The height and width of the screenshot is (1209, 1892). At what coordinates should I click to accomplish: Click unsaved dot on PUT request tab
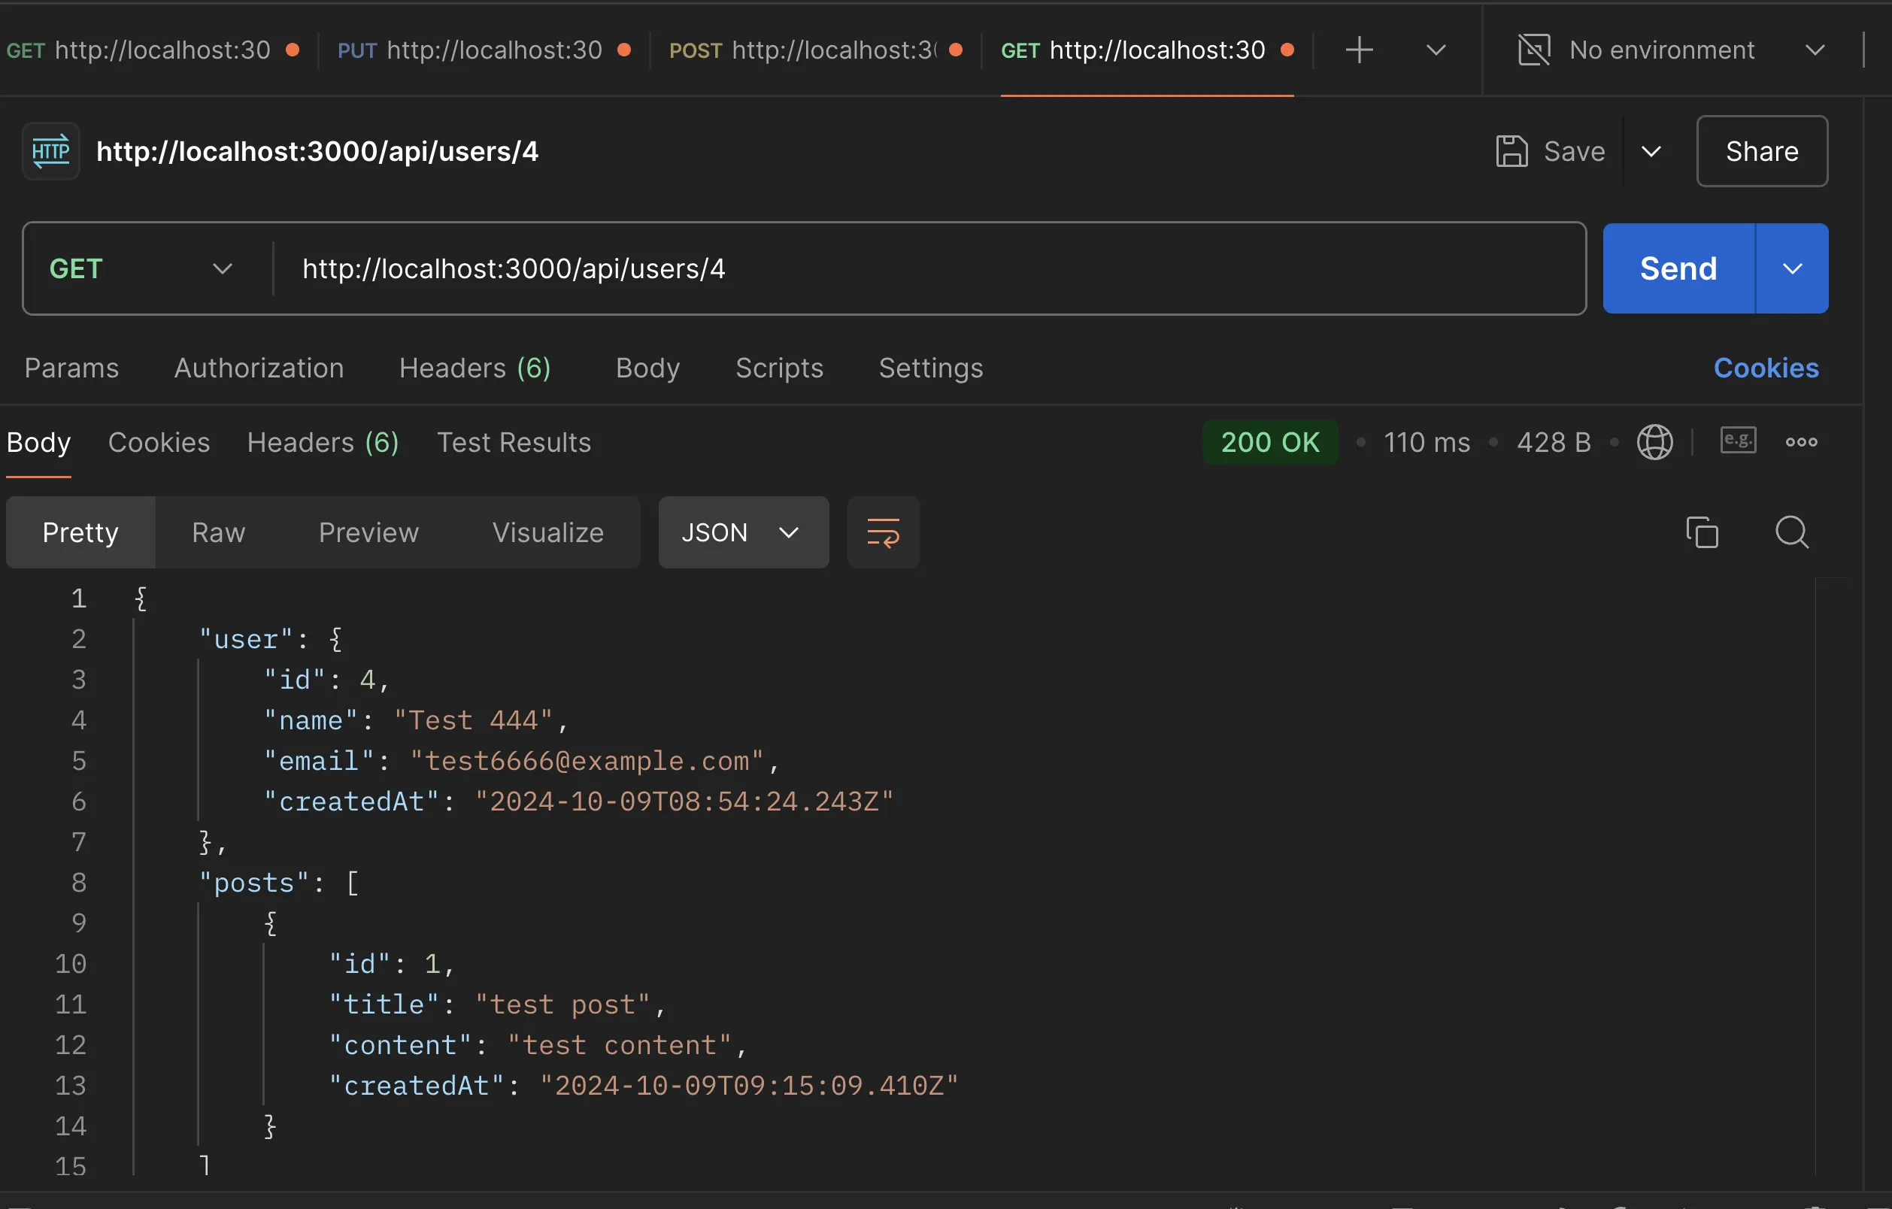point(625,50)
